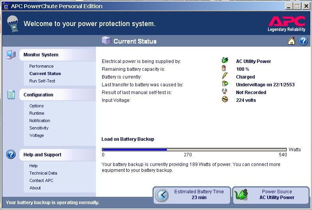This screenshot has width=312, height=210.
Task: View Technical Data under Help and Support
Action: 43,173
